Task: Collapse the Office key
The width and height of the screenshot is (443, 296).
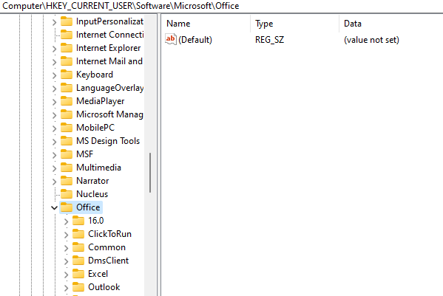Action: click(54, 207)
